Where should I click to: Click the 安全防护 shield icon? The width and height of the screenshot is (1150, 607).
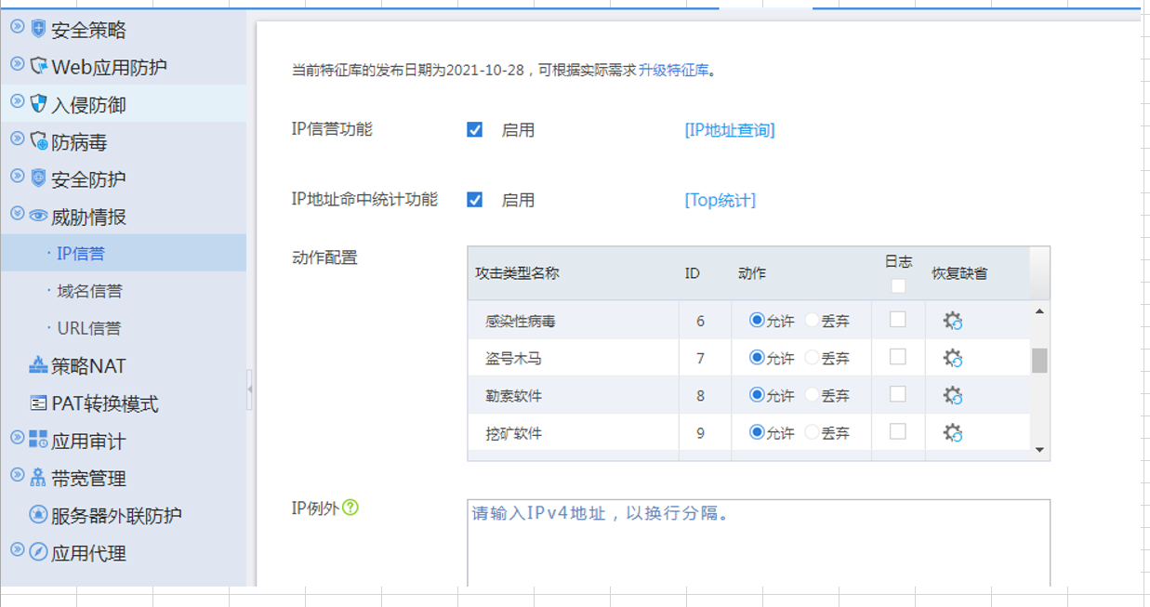click(38, 178)
